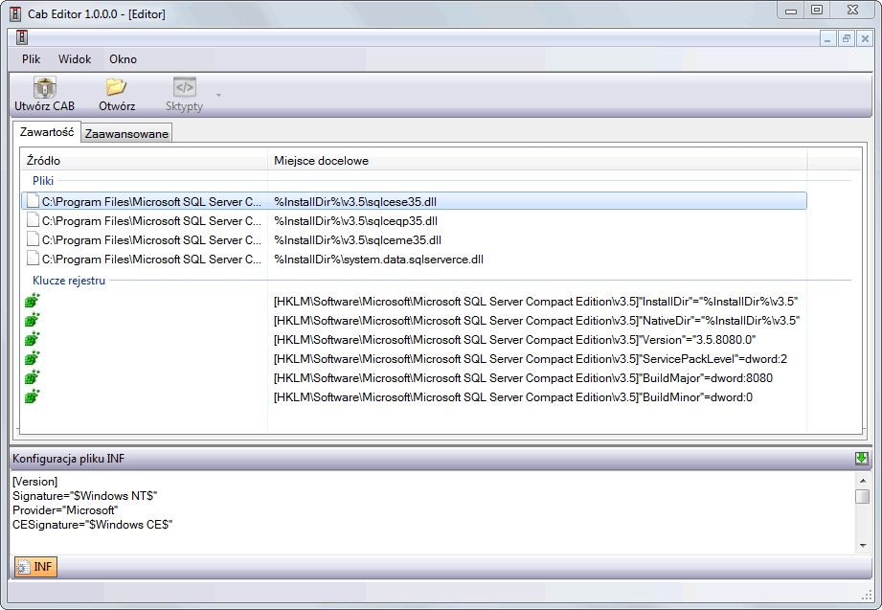882x610 pixels.
Task: Click destination %InstallDir%\v3.5\sqlcese35.dll
Action: (x=355, y=201)
